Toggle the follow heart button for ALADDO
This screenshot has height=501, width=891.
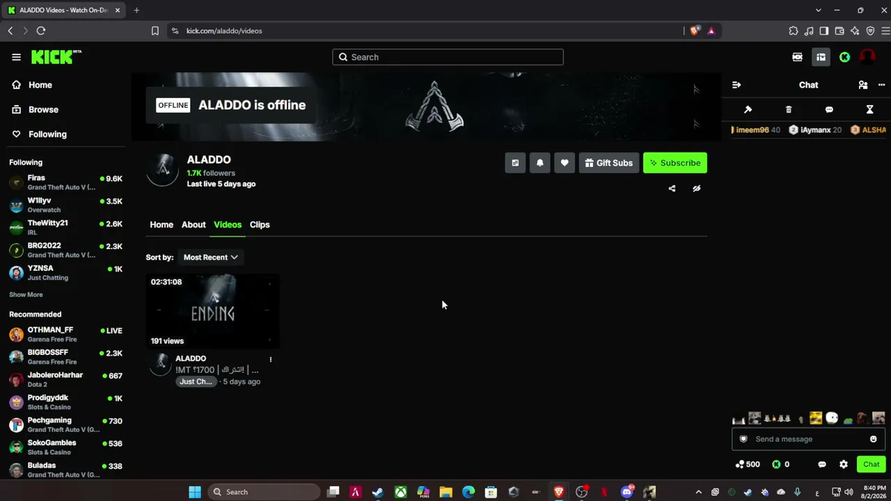tap(565, 163)
